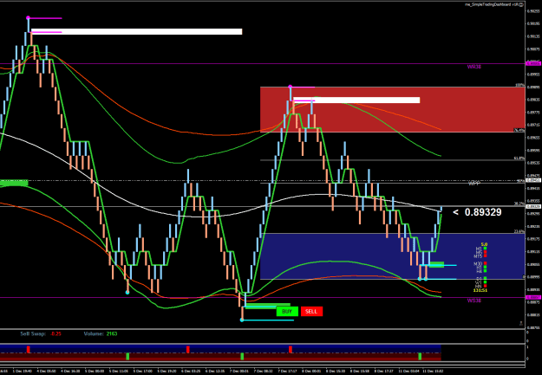Click the WR38 resistance line label
The width and height of the screenshot is (542, 375).
click(473, 67)
